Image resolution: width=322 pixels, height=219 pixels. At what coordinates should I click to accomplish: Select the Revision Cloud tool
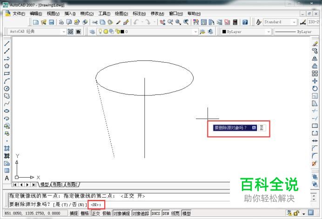[x=7, y=96]
